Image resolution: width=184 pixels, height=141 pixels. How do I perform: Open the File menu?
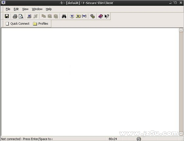8,9
